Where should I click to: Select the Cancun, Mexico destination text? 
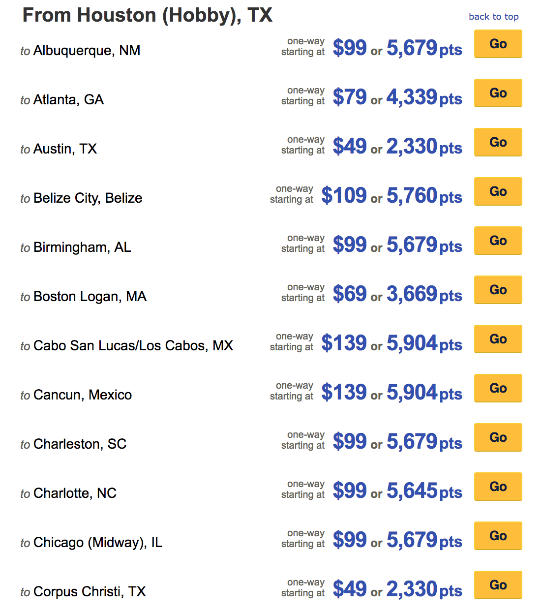(83, 395)
